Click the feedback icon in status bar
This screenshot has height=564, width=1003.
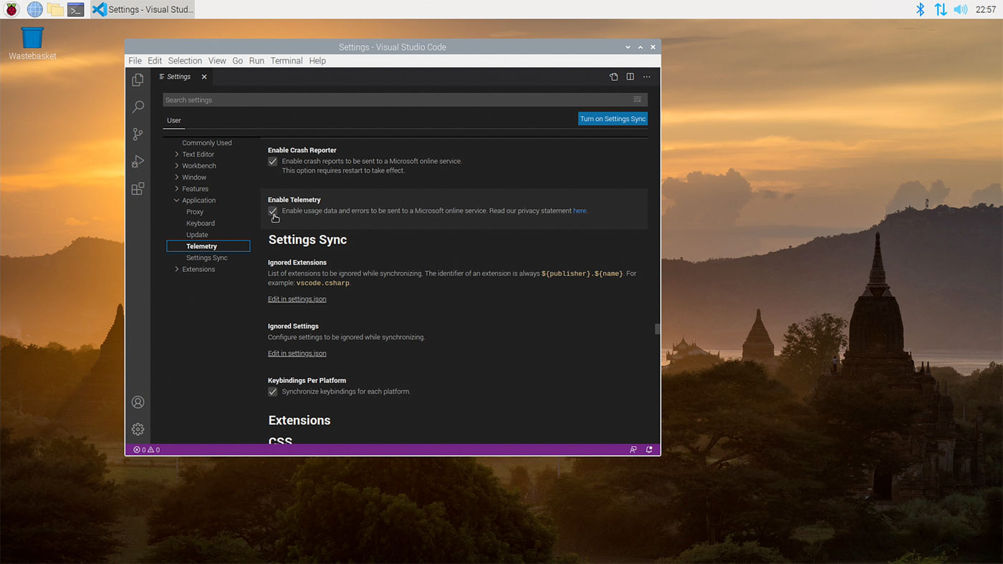(x=633, y=449)
